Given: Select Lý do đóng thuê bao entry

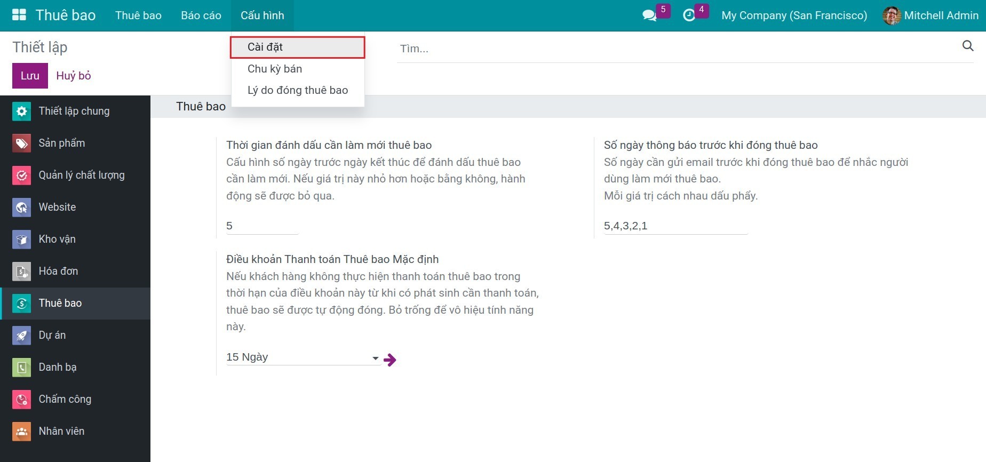Looking at the screenshot, I should [297, 90].
